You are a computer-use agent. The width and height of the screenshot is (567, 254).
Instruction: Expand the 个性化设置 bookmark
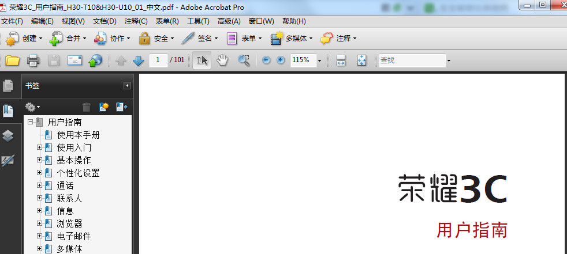[40, 173]
